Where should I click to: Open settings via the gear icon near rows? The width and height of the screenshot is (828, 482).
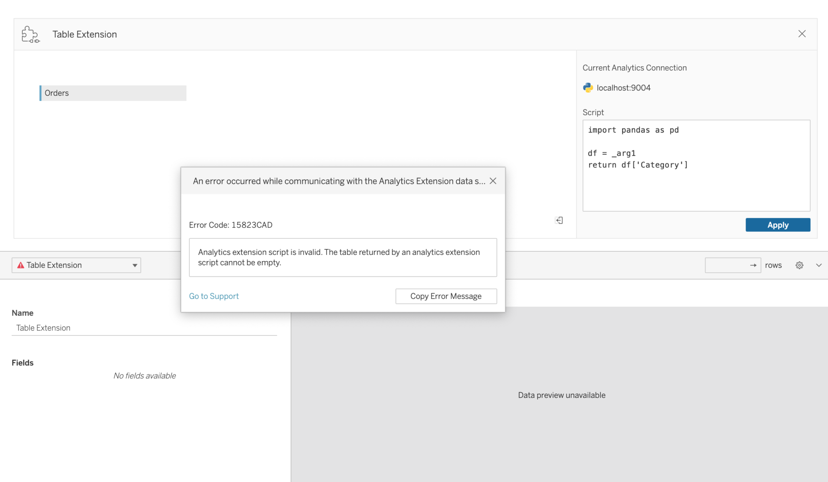point(799,265)
